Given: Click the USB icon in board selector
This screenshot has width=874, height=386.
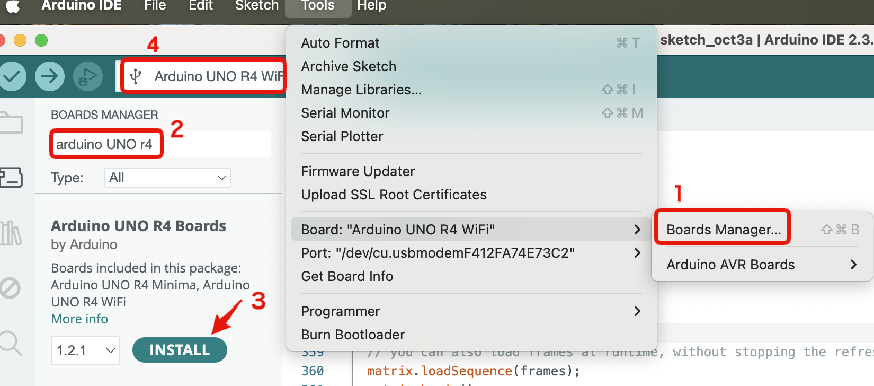Looking at the screenshot, I should (x=136, y=76).
